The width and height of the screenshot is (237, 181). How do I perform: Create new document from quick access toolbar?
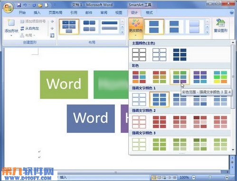coord(46,5)
